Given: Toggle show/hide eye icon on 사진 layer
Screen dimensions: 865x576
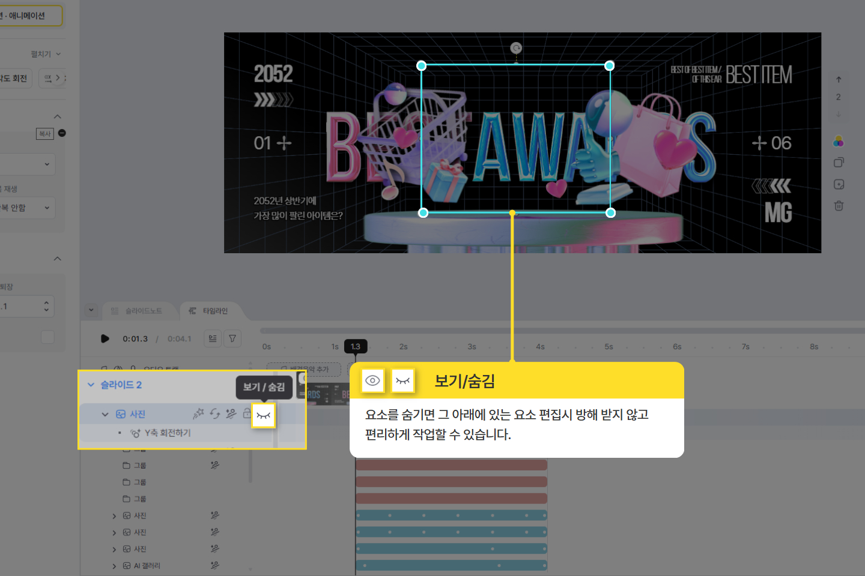Looking at the screenshot, I should 263,415.
